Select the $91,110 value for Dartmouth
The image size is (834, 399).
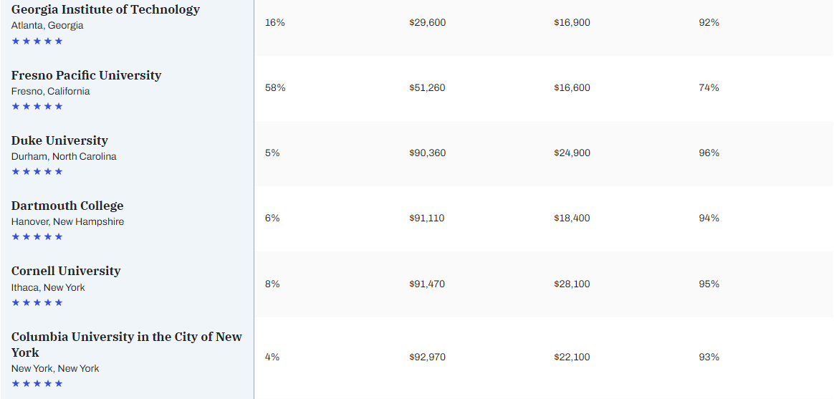coord(426,218)
